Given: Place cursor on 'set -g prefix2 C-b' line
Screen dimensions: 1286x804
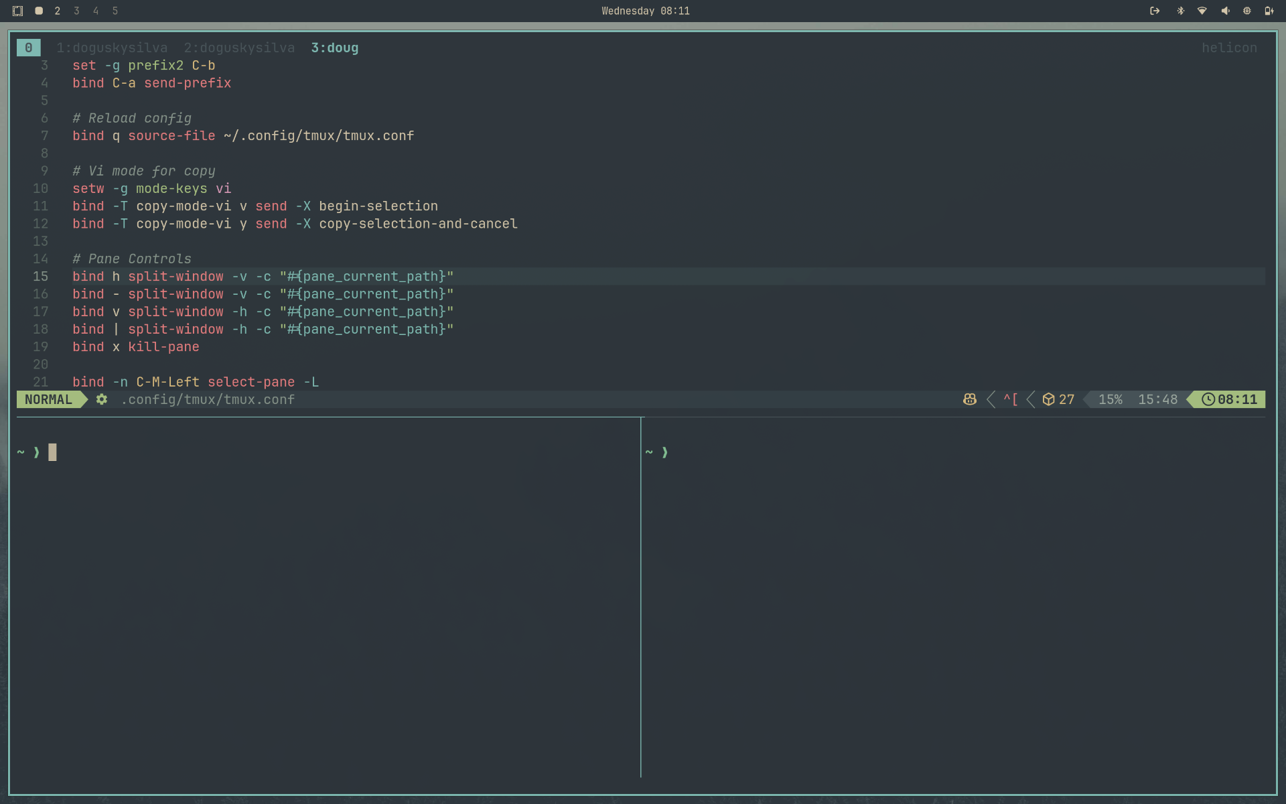Looking at the screenshot, I should [x=144, y=66].
